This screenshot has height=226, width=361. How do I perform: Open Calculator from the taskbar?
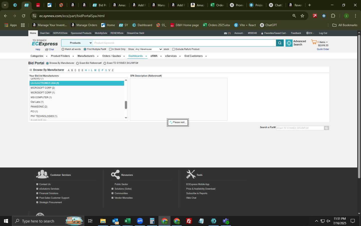[152, 221]
